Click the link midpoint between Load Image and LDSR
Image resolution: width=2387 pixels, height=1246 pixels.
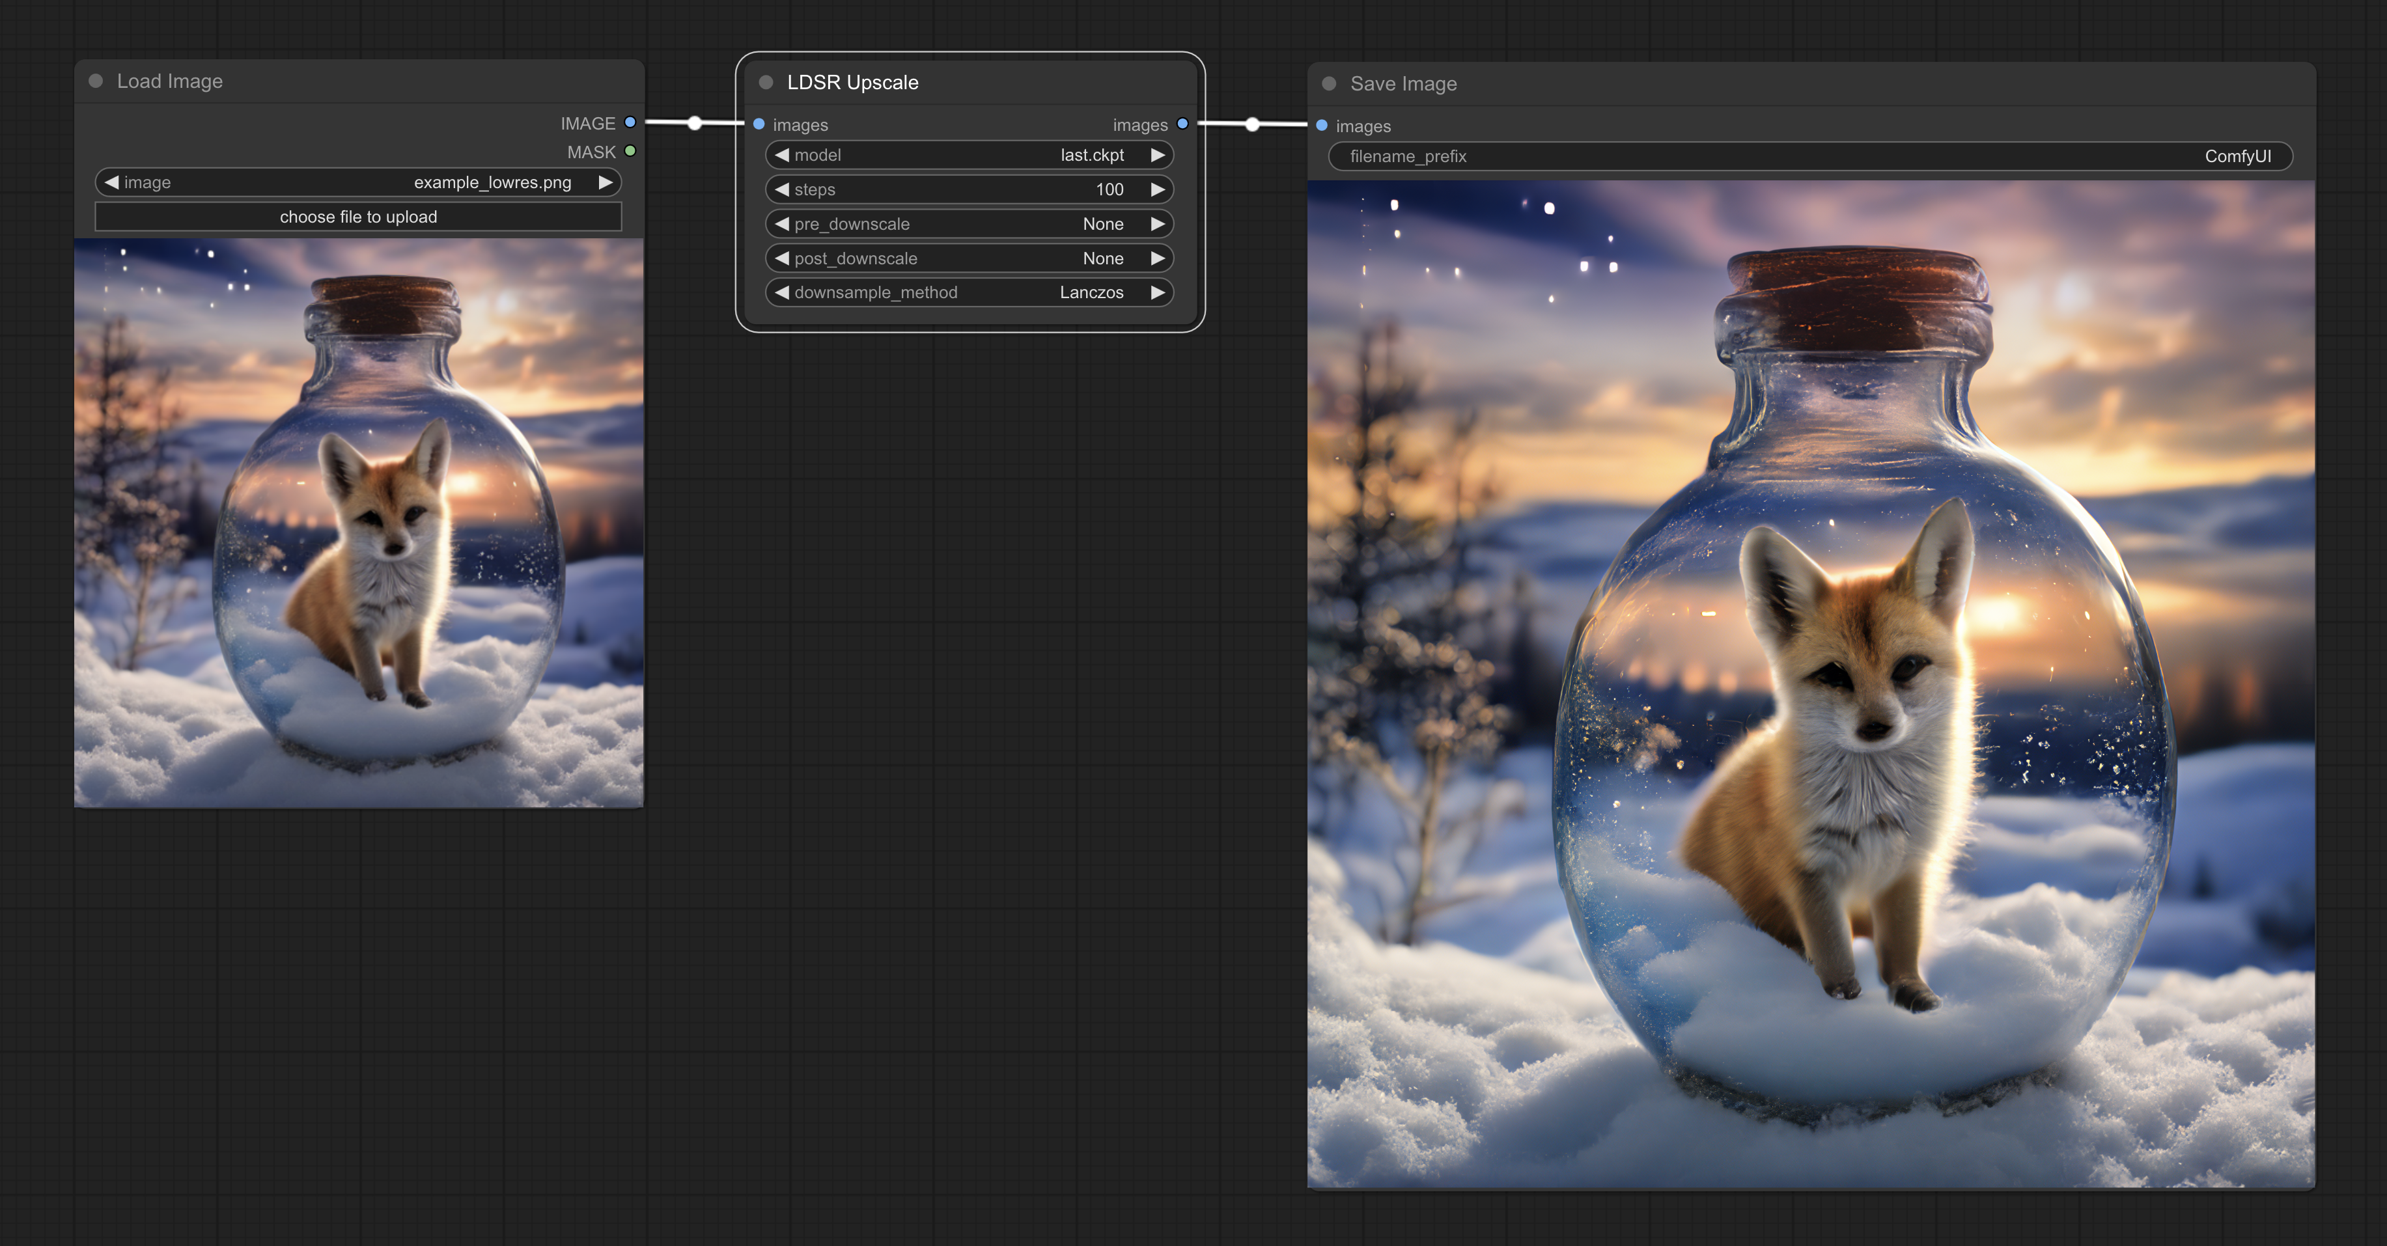[x=695, y=123]
